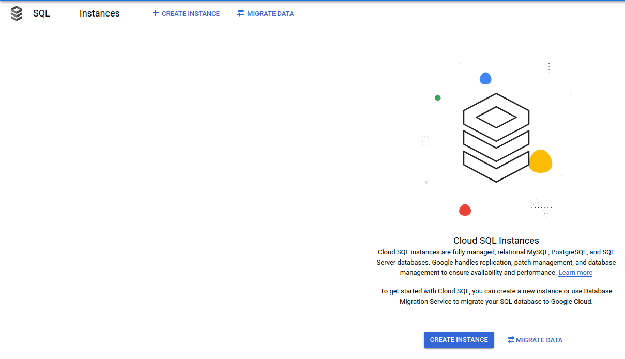Click the Database Migration Service description paragraph
Screen dimensions: 625x359
496,296
